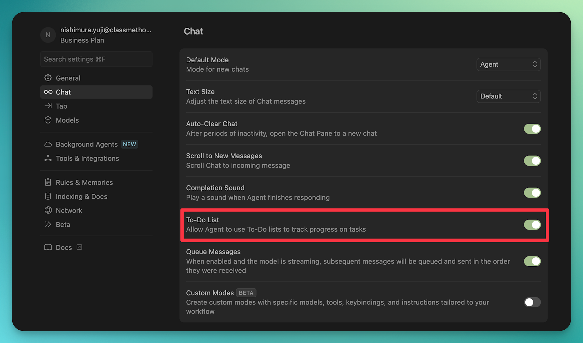This screenshot has width=583, height=343.
Task: Disable the Queue Messages toggle
Action: [x=532, y=261]
